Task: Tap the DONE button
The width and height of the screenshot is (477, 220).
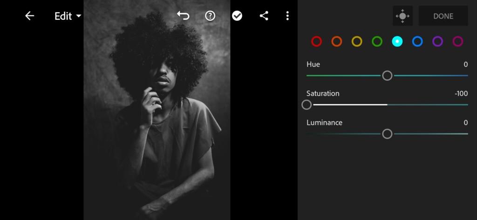Action: [443, 16]
